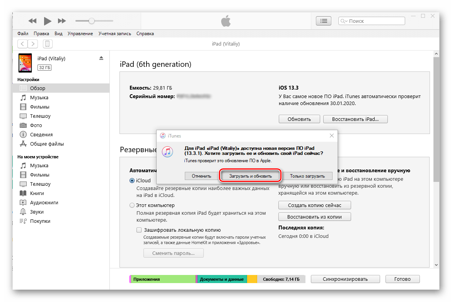Click Приложения storage bar segment
The width and height of the screenshot is (452, 302).
pos(163,279)
